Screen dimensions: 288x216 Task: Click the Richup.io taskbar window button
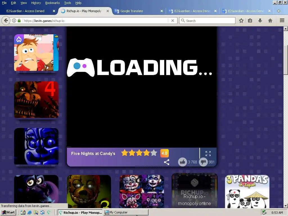[80, 213]
